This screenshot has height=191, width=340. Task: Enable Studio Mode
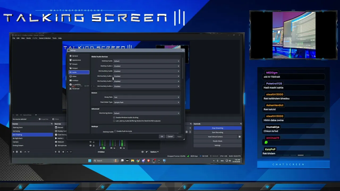point(218,141)
